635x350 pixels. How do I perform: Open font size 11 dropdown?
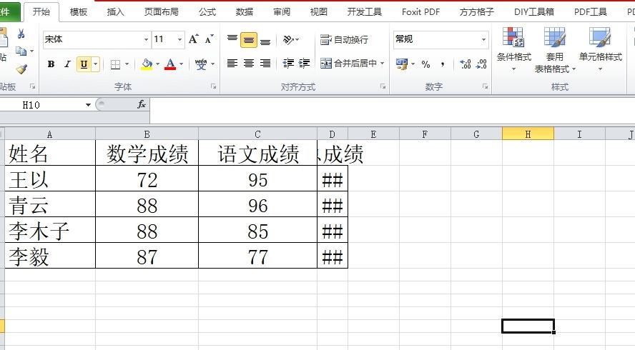(179, 39)
